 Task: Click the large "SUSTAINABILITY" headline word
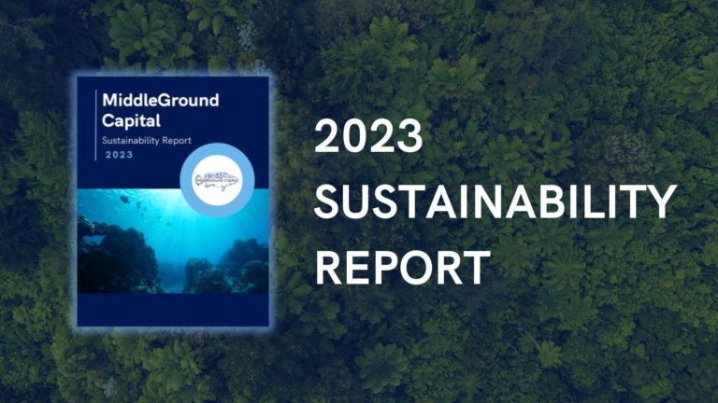495,201
